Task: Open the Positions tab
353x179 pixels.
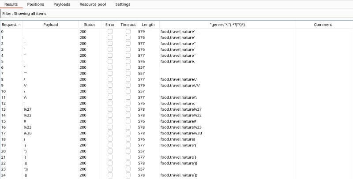Action: point(35,4)
